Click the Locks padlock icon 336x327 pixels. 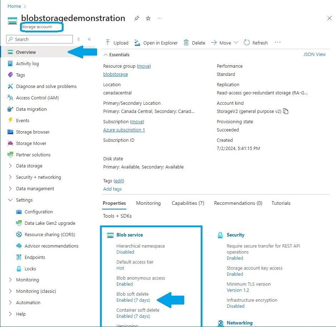tap(19, 269)
